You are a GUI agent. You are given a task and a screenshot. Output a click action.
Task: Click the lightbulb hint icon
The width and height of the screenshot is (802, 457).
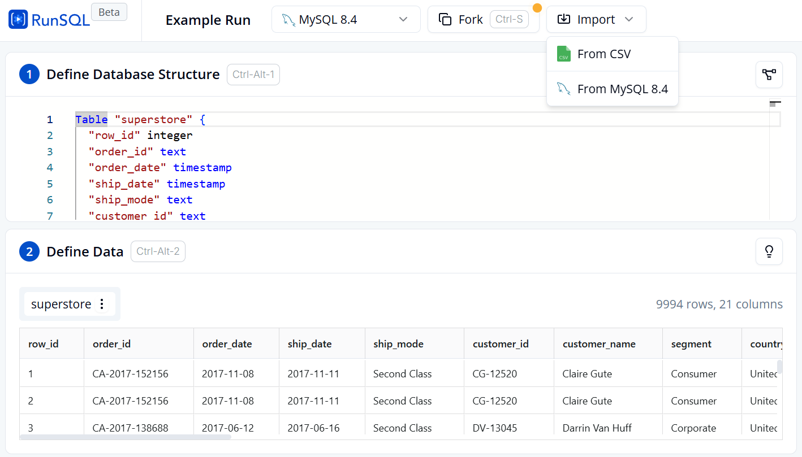769,251
